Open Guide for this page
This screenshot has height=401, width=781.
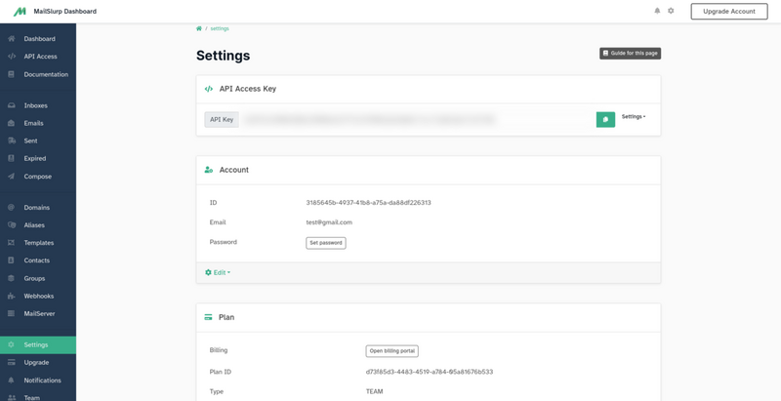630,54
